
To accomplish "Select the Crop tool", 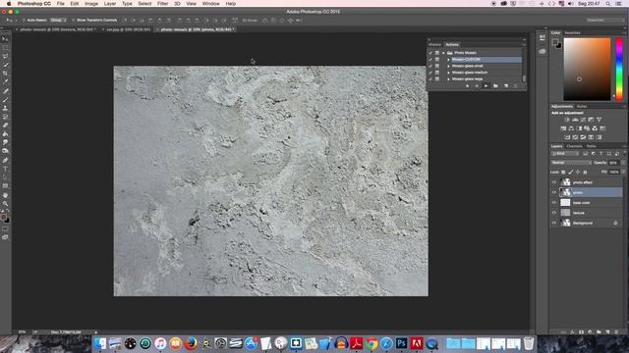I will click(5, 74).
